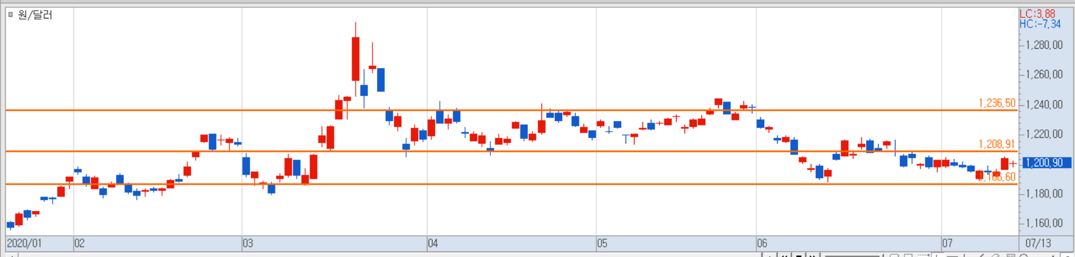Viewport: 1075px width, 257px height.
Task: Click the 06 month axis label
Action: point(762,243)
